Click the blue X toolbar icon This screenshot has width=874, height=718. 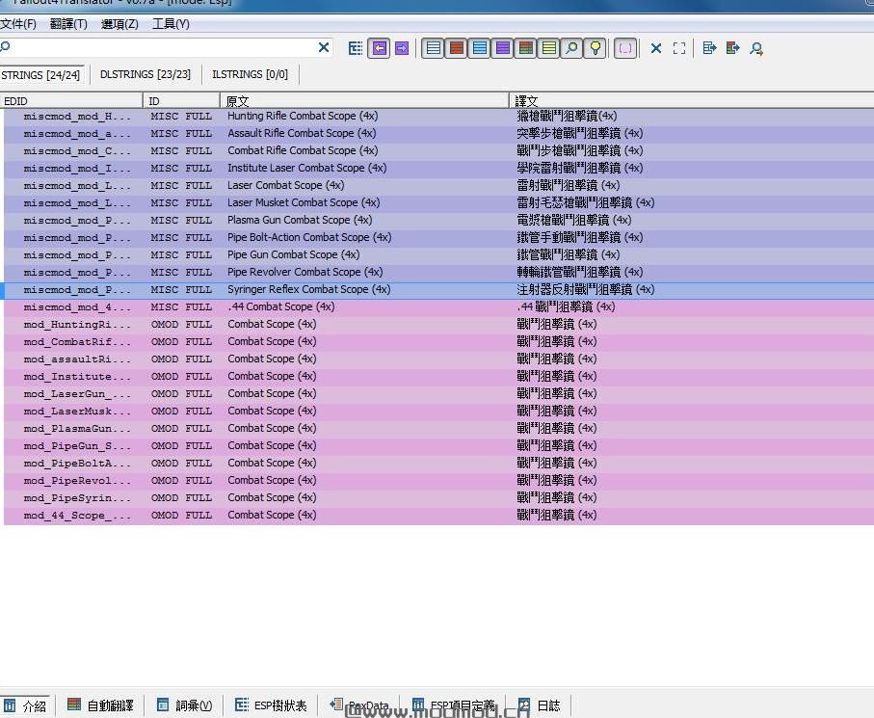656,48
